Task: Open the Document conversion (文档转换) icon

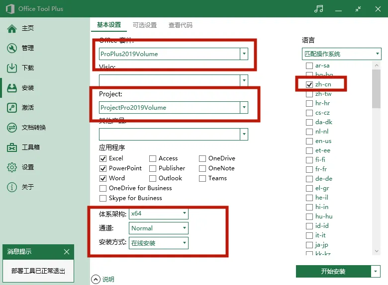Action: pos(12,128)
